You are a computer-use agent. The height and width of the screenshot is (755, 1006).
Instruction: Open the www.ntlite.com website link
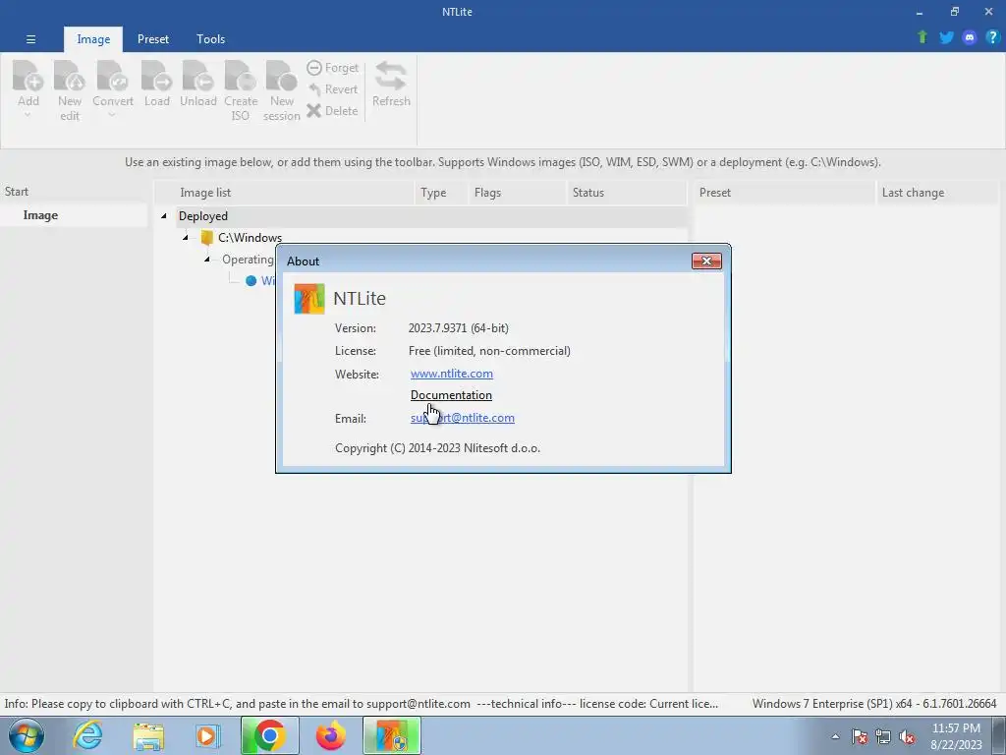(x=452, y=374)
